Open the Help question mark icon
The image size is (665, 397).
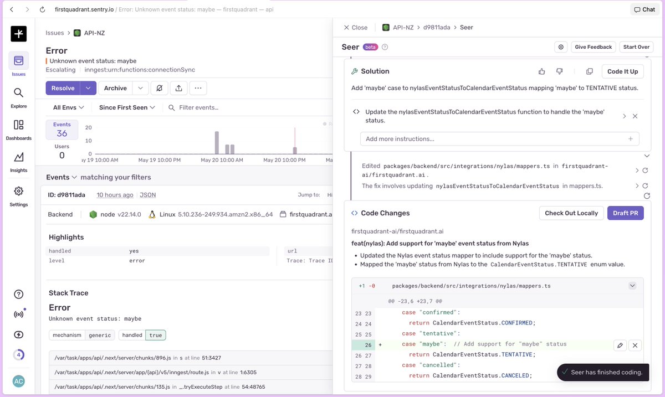pyautogui.click(x=18, y=294)
